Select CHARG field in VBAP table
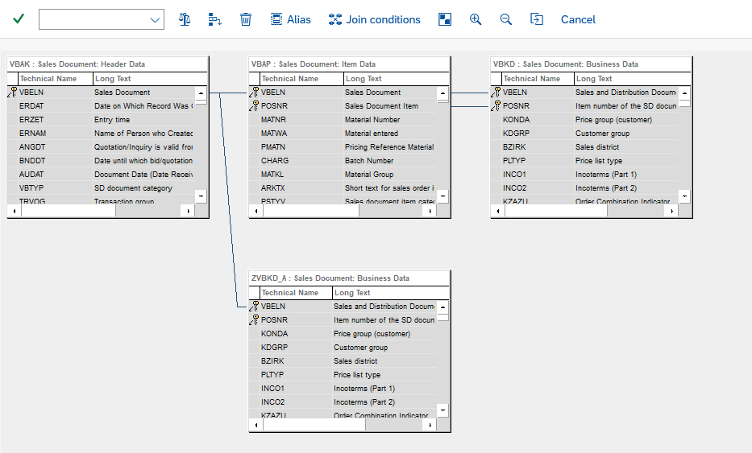The image size is (752, 453). pos(343,161)
